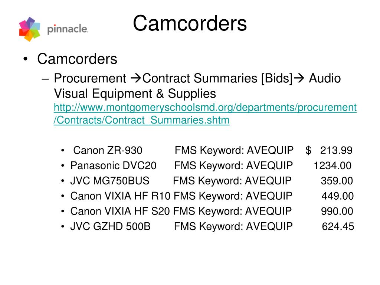Image resolution: width=380 pixels, height=285 pixels.
Task: Click the pinnacle wordmark text
Action: click(x=68, y=29)
